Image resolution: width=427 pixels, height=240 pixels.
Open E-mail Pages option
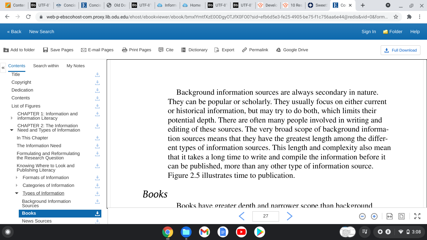[97, 50]
